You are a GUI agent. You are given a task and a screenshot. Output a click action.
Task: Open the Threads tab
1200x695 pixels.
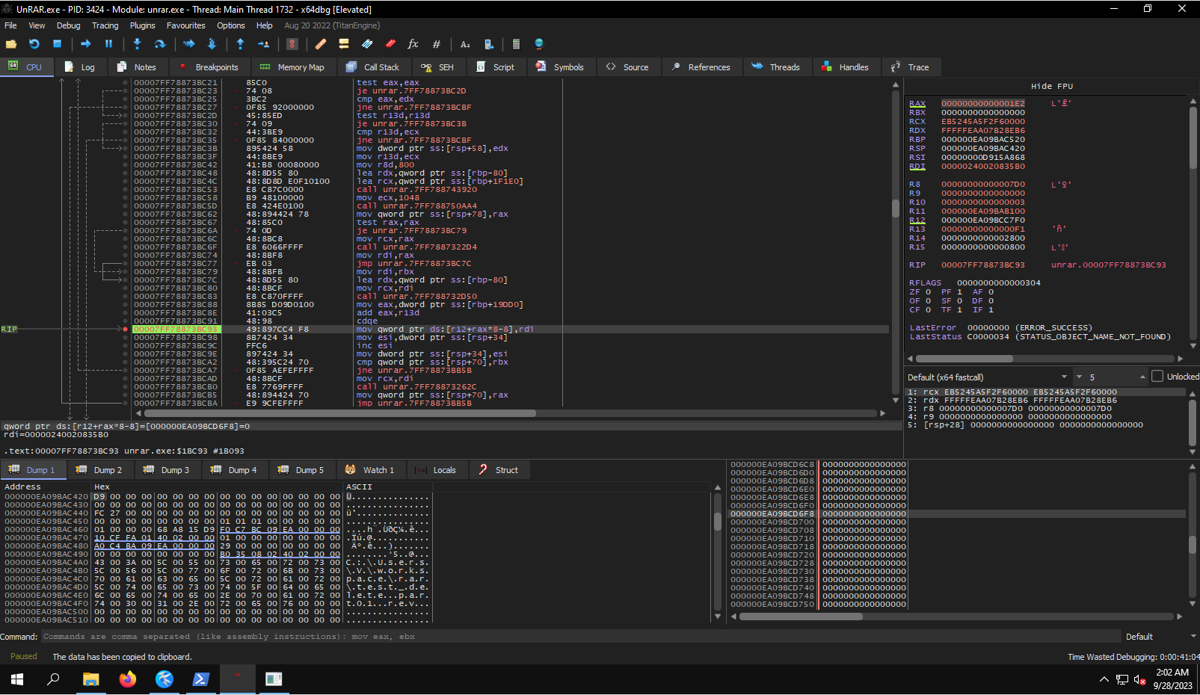click(776, 67)
